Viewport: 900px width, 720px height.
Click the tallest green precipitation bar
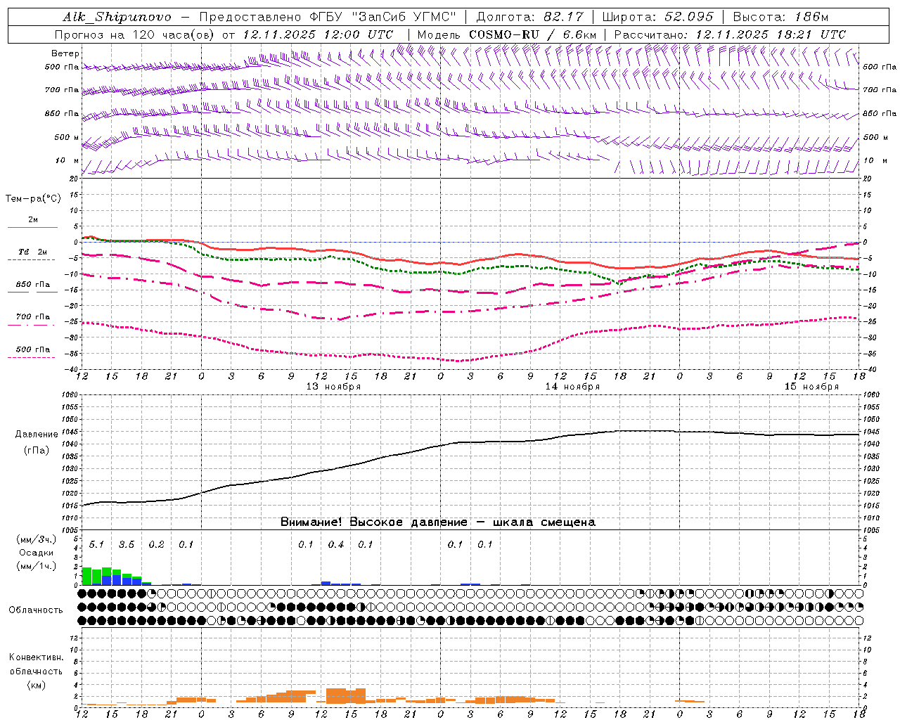pyautogui.click(x=86, y=576)
